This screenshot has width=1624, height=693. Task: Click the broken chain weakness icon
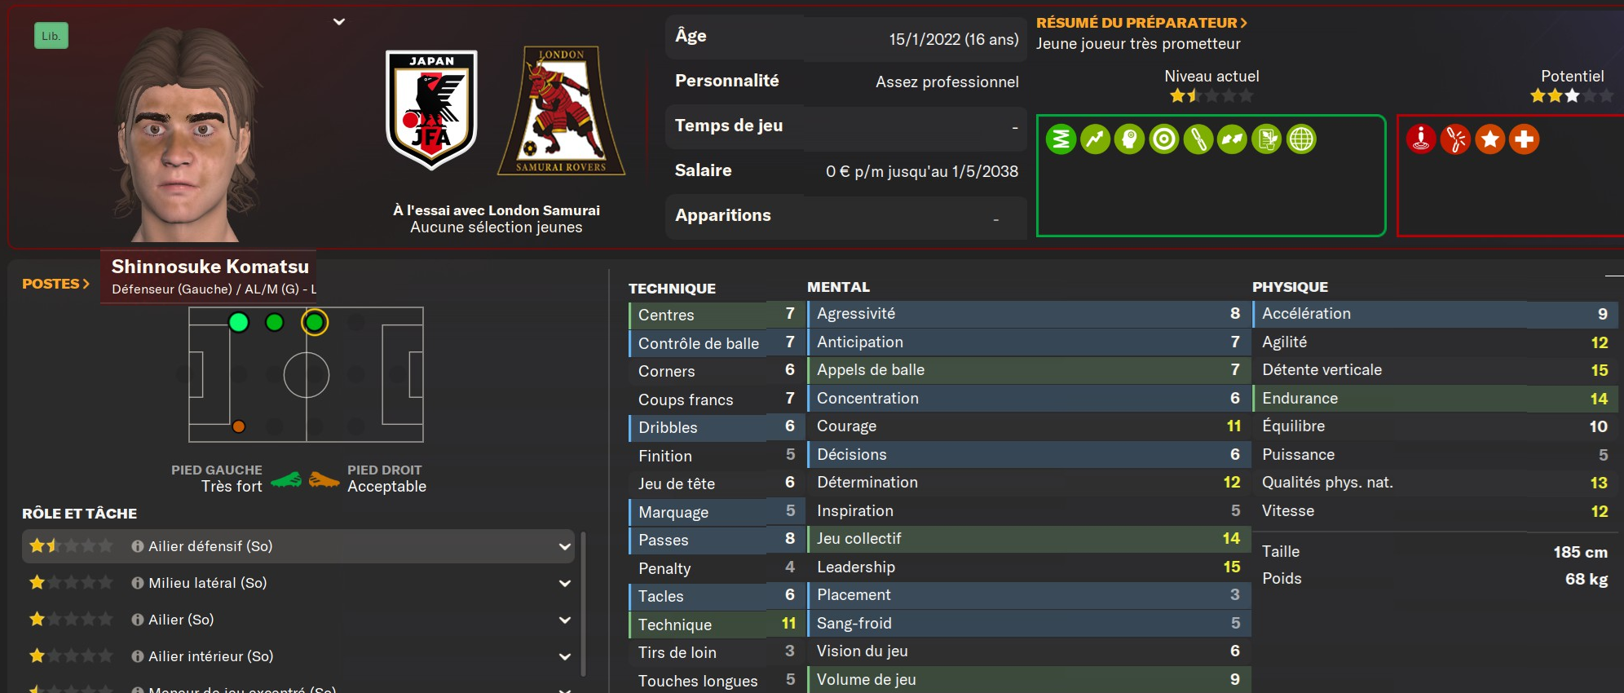[x=1455, y=139]
